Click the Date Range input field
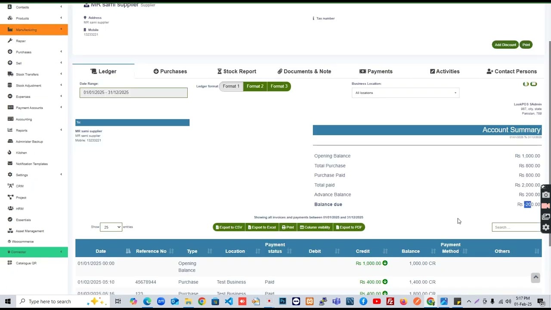The width and height of the screenshot is (551, 310). tap(133, 93)
